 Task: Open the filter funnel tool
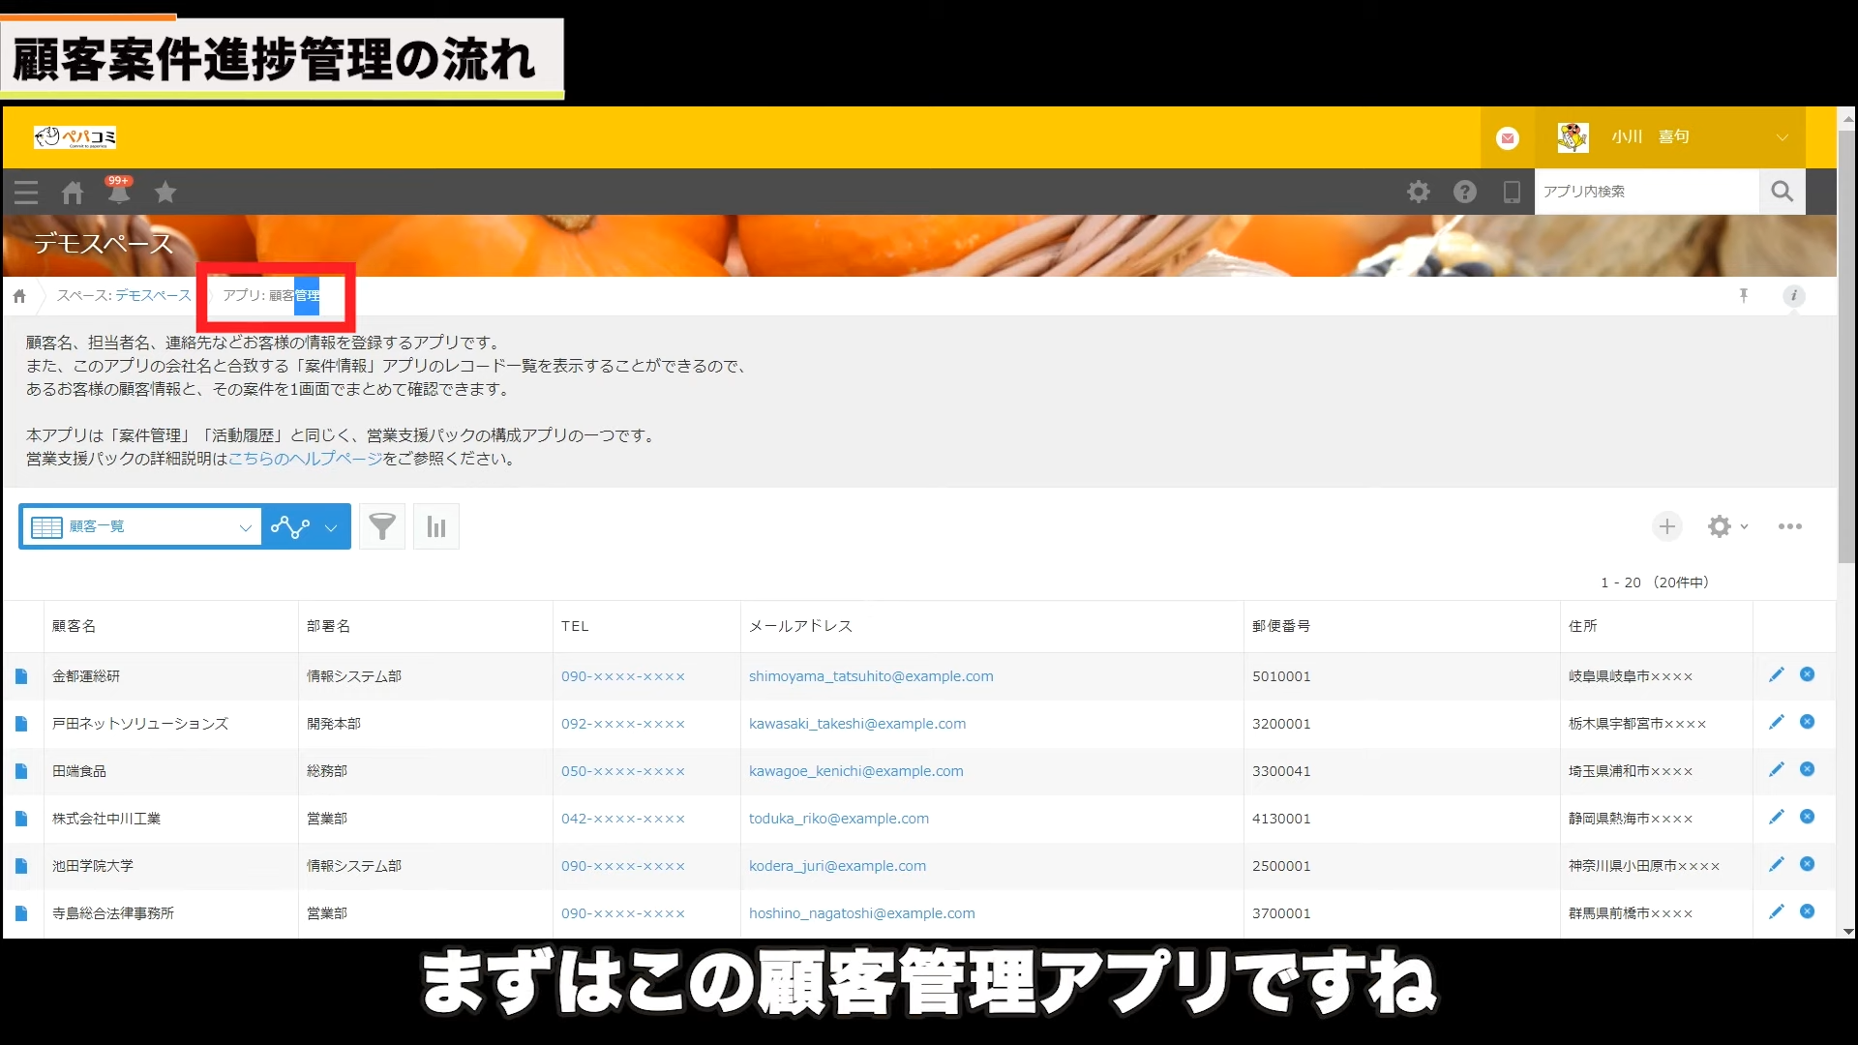pos(382,526)
